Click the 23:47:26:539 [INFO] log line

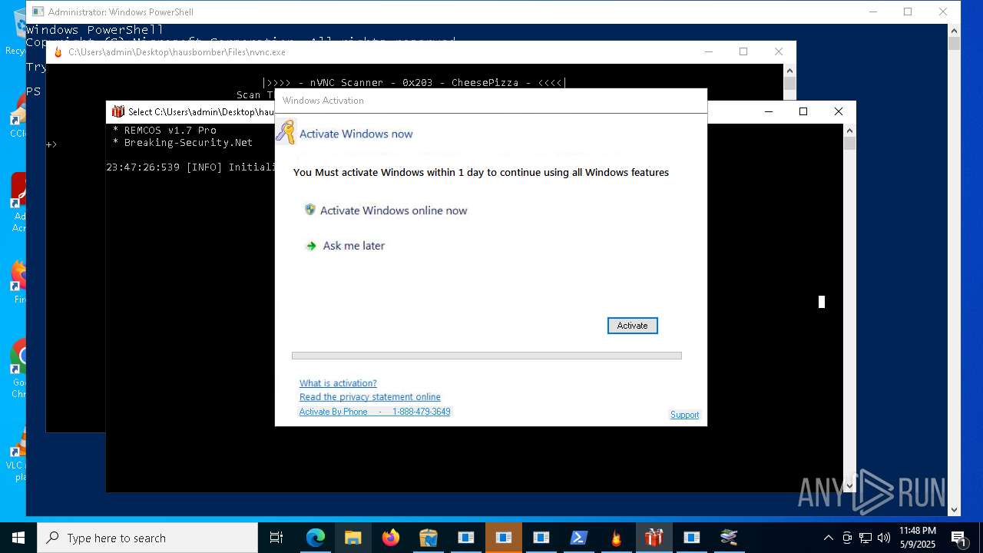click(190, 167)
